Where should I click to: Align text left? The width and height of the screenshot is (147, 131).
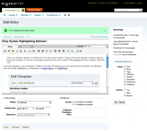55,51
